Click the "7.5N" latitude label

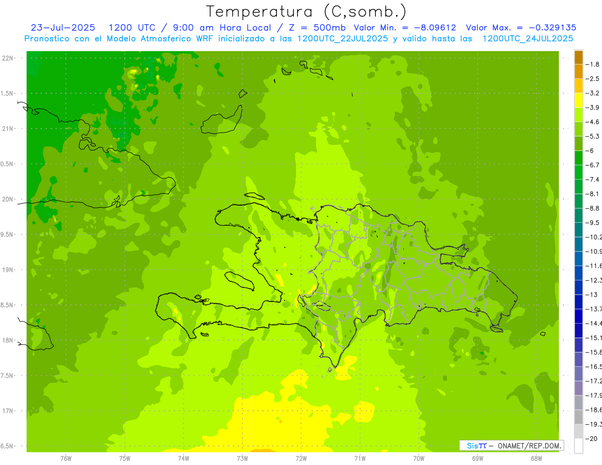(8, 376)
